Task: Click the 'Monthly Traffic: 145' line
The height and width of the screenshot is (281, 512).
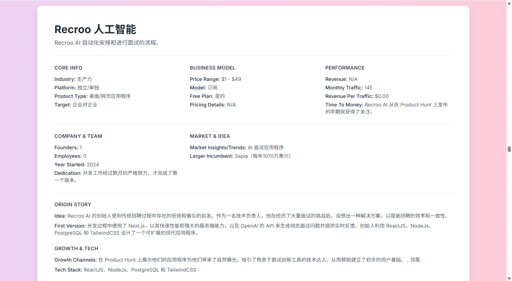Action: [x=349, y=88]
